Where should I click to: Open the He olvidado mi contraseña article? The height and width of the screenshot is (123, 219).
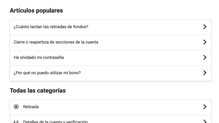click(x=110, y=58)
